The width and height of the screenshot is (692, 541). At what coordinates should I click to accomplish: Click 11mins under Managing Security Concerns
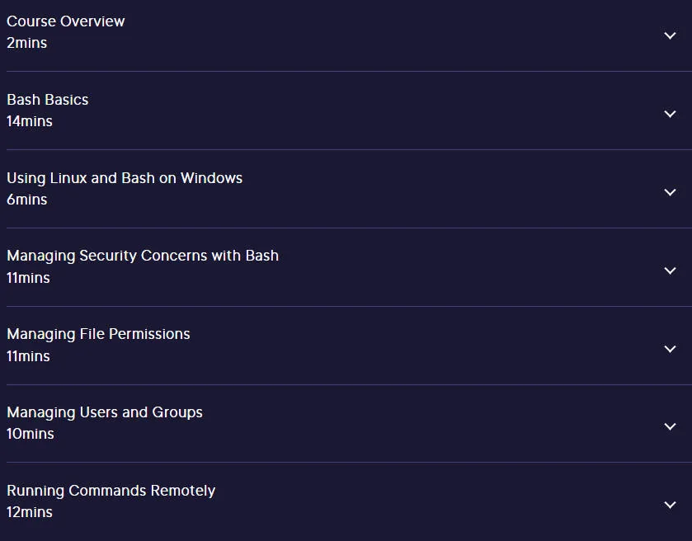pos(28,278)
